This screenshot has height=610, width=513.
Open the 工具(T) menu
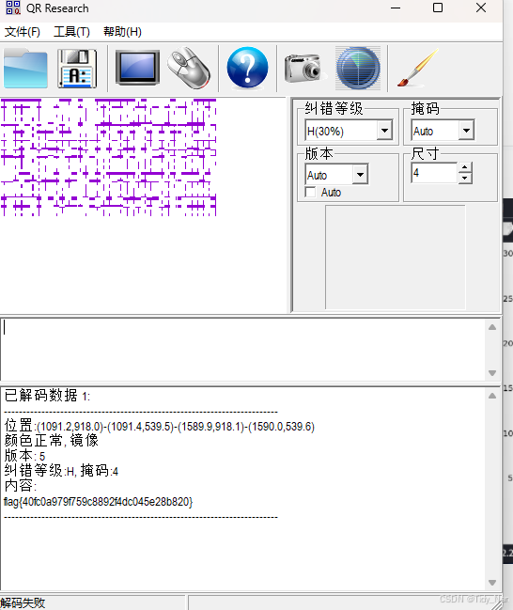tap(72, 32)
